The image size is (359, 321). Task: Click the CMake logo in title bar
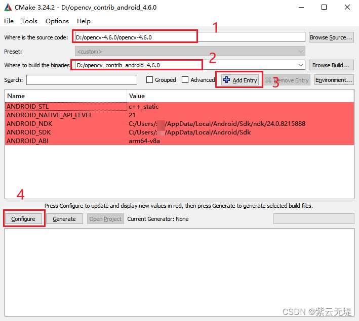tap(8, 7)
